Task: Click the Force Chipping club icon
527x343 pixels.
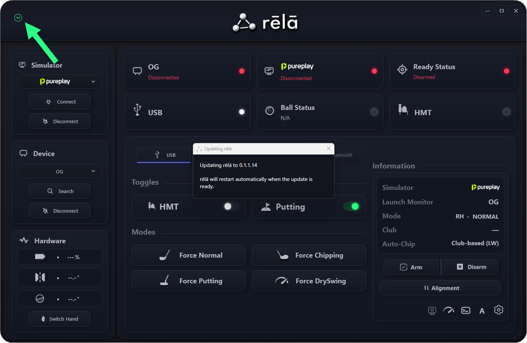Action: (x=283, y=255)
